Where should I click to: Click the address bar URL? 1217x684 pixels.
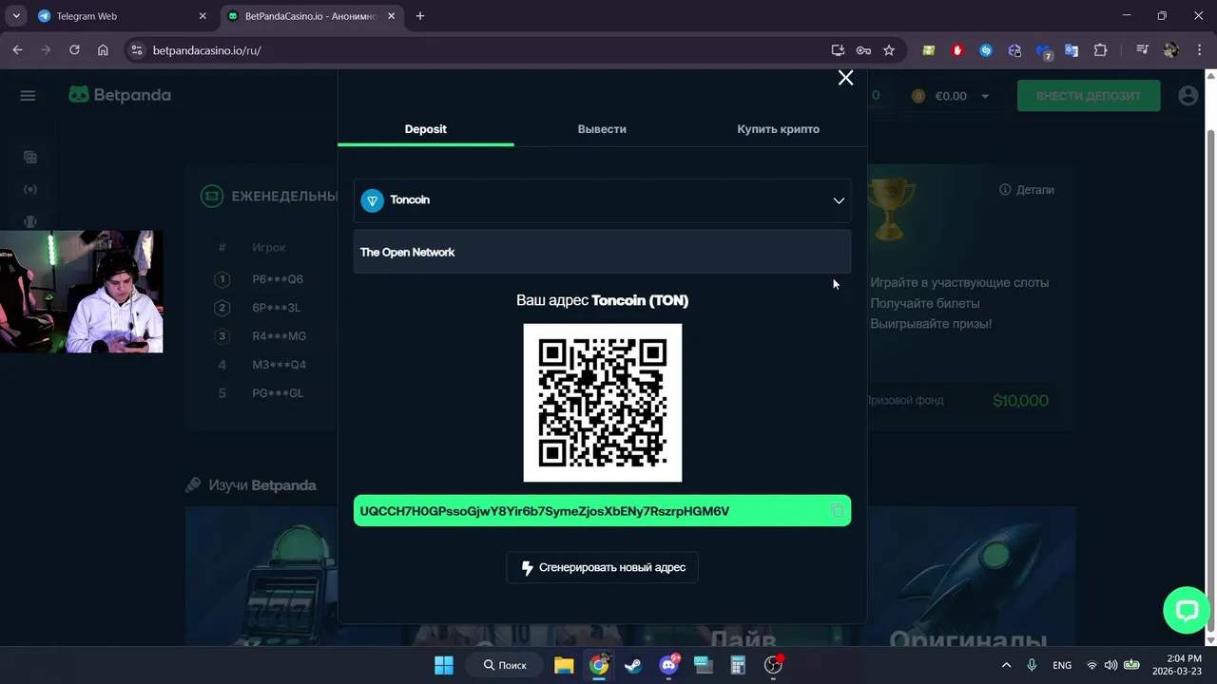click(206, 50)
